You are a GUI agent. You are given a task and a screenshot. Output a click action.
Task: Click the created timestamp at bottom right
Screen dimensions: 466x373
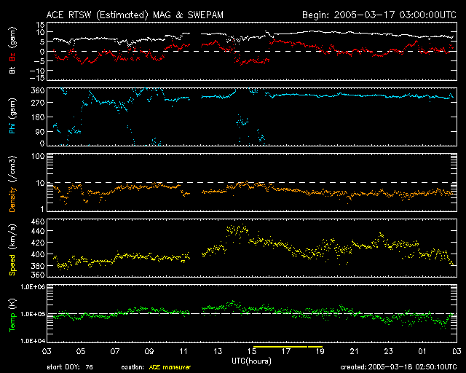coord(402,367)
